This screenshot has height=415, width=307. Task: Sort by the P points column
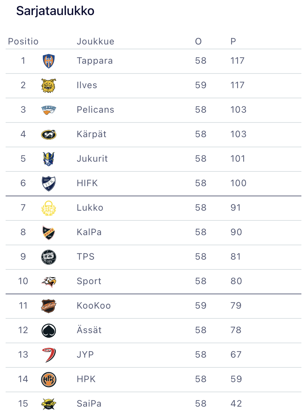[x=233, y=41]
